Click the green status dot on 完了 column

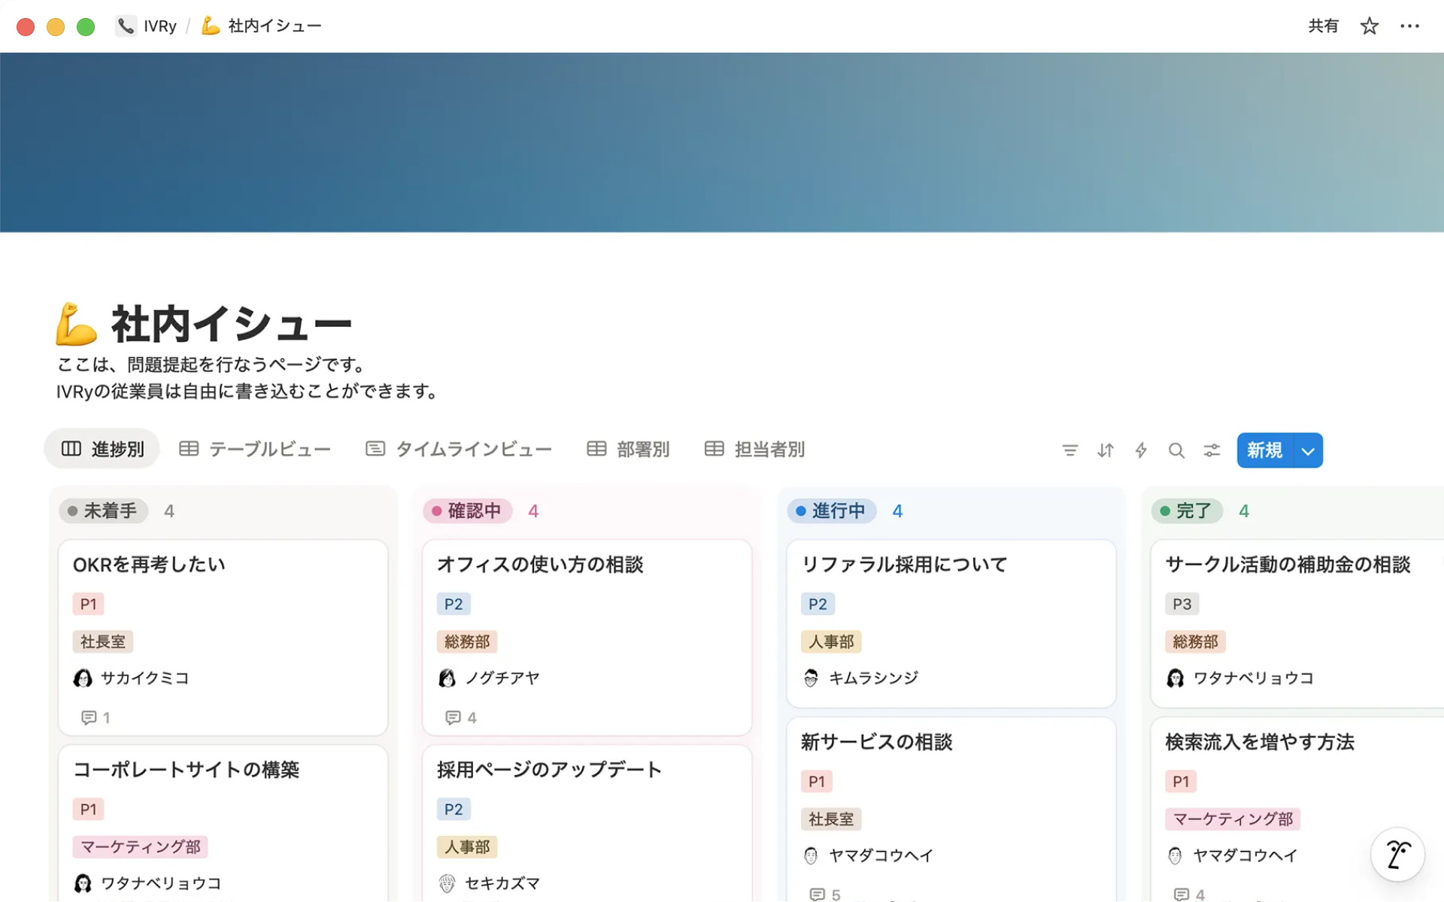coord(1165,510)
